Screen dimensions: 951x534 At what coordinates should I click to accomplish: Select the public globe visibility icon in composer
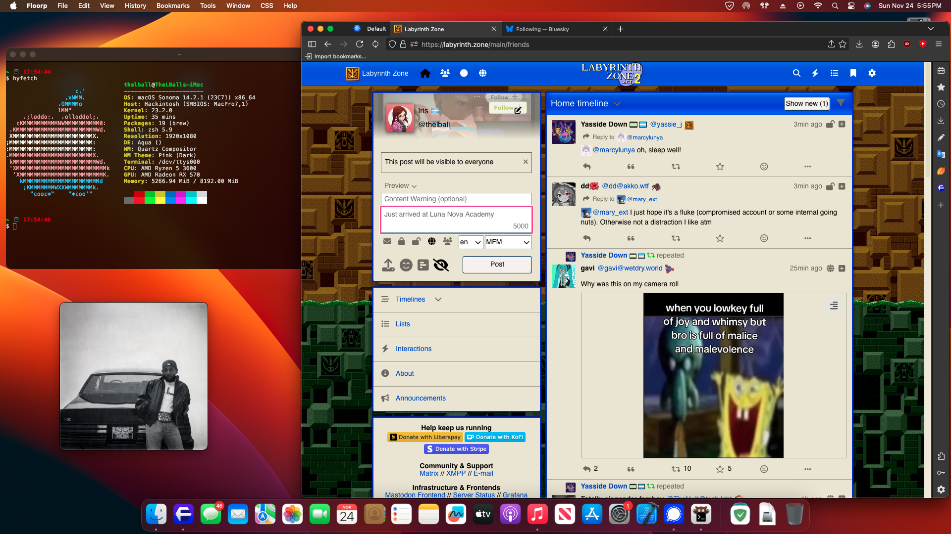[432, 241]
